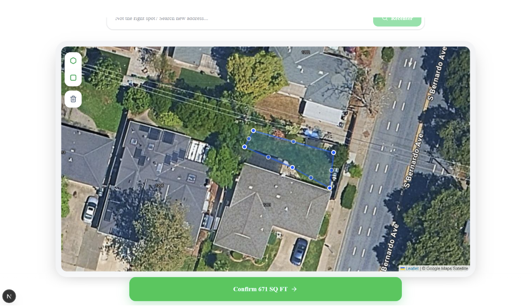Viewport: 532px width, 308px height.
Task: Click the midpoint handle on polygon's long top edge
Action: [x=293, y=141]
